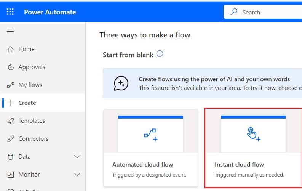
Task: Click the Connectors plug icon
Action: [11, 139]
